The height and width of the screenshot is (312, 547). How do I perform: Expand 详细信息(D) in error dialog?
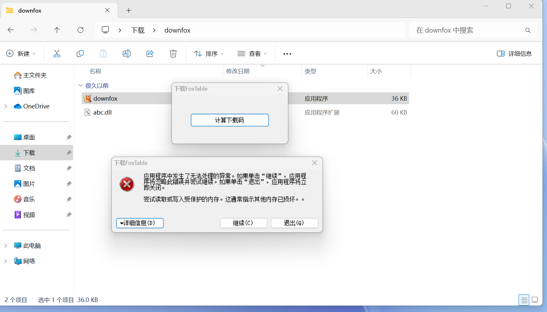coord(140,223)
